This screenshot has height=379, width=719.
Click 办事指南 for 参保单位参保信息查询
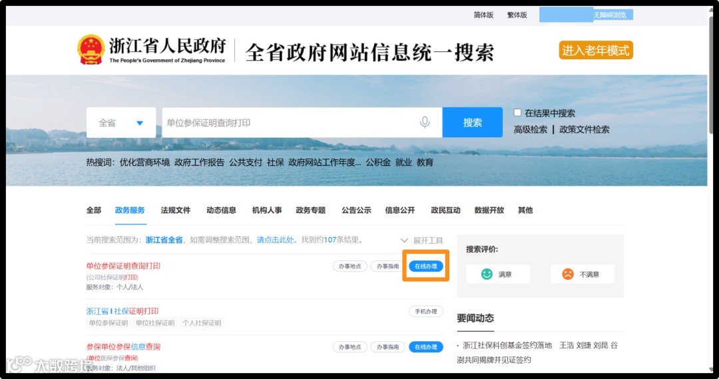click(388, 347)
